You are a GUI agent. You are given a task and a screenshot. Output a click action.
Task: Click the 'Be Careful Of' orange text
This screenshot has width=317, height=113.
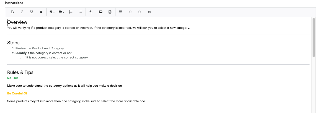(x=17, y=93)
